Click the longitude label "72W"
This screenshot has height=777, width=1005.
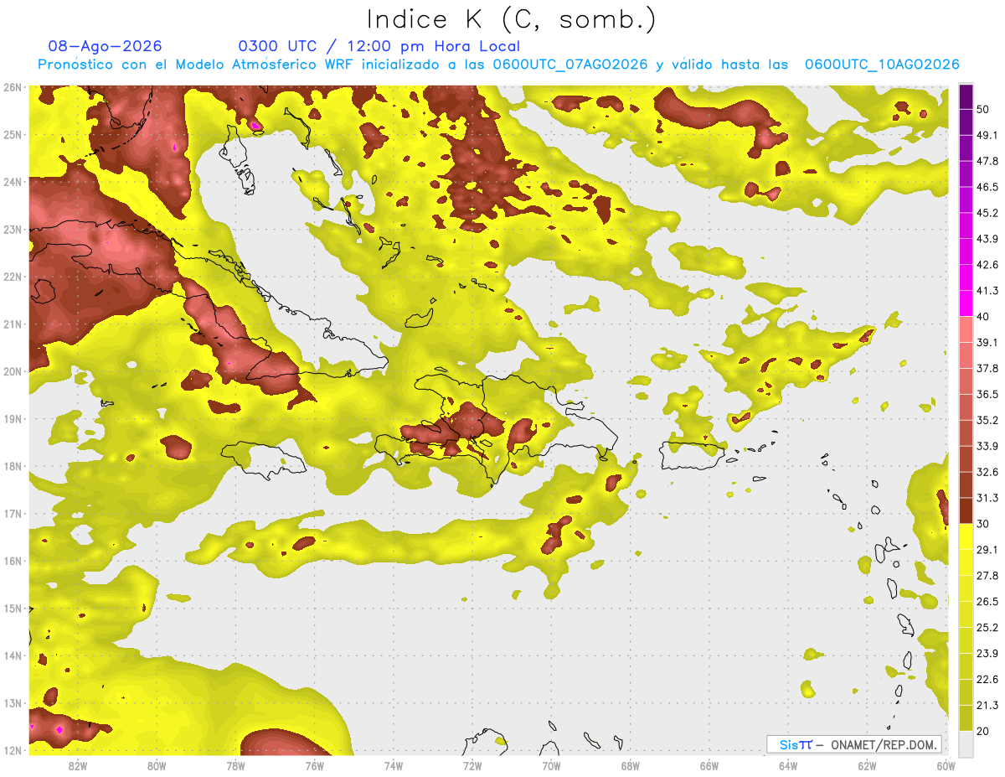(472, 765)
